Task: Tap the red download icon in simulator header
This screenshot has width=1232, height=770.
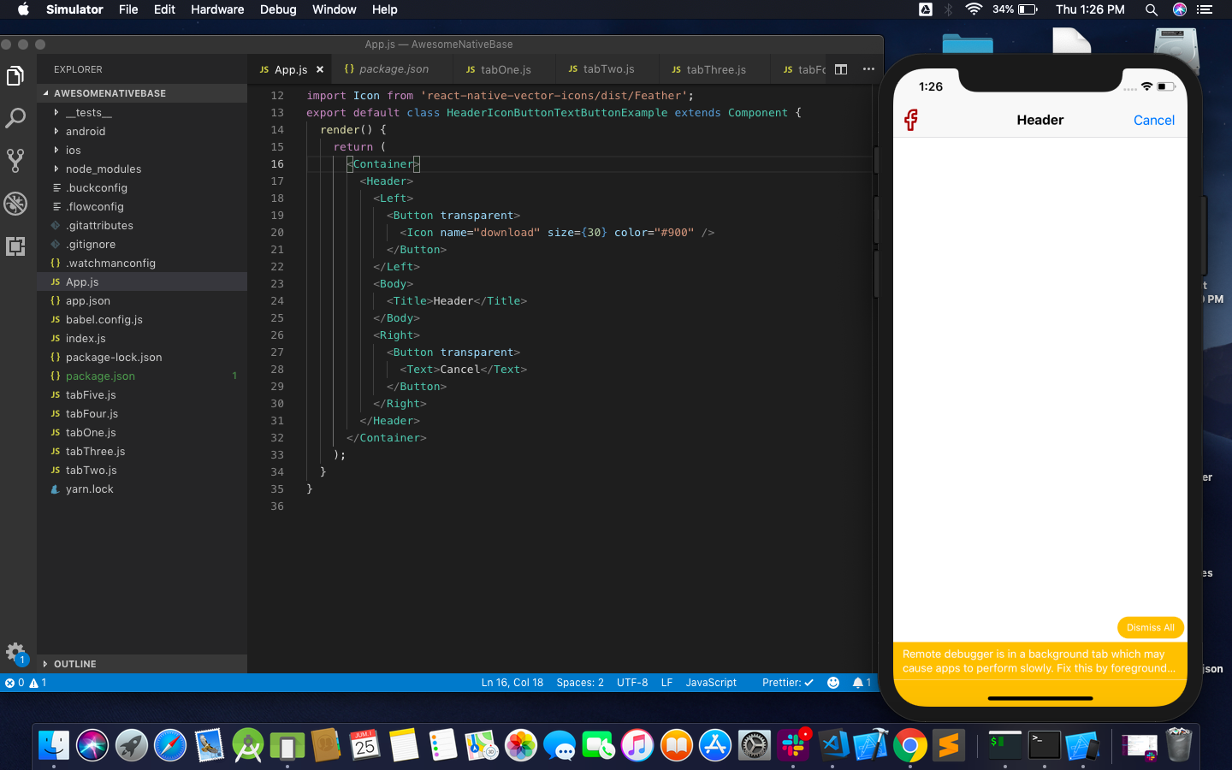Action: click(x=911, y=120)
